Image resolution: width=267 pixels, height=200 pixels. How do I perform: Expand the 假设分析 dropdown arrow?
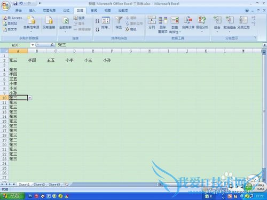202,32
